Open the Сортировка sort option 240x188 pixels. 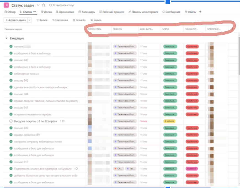tap(60, 20)
